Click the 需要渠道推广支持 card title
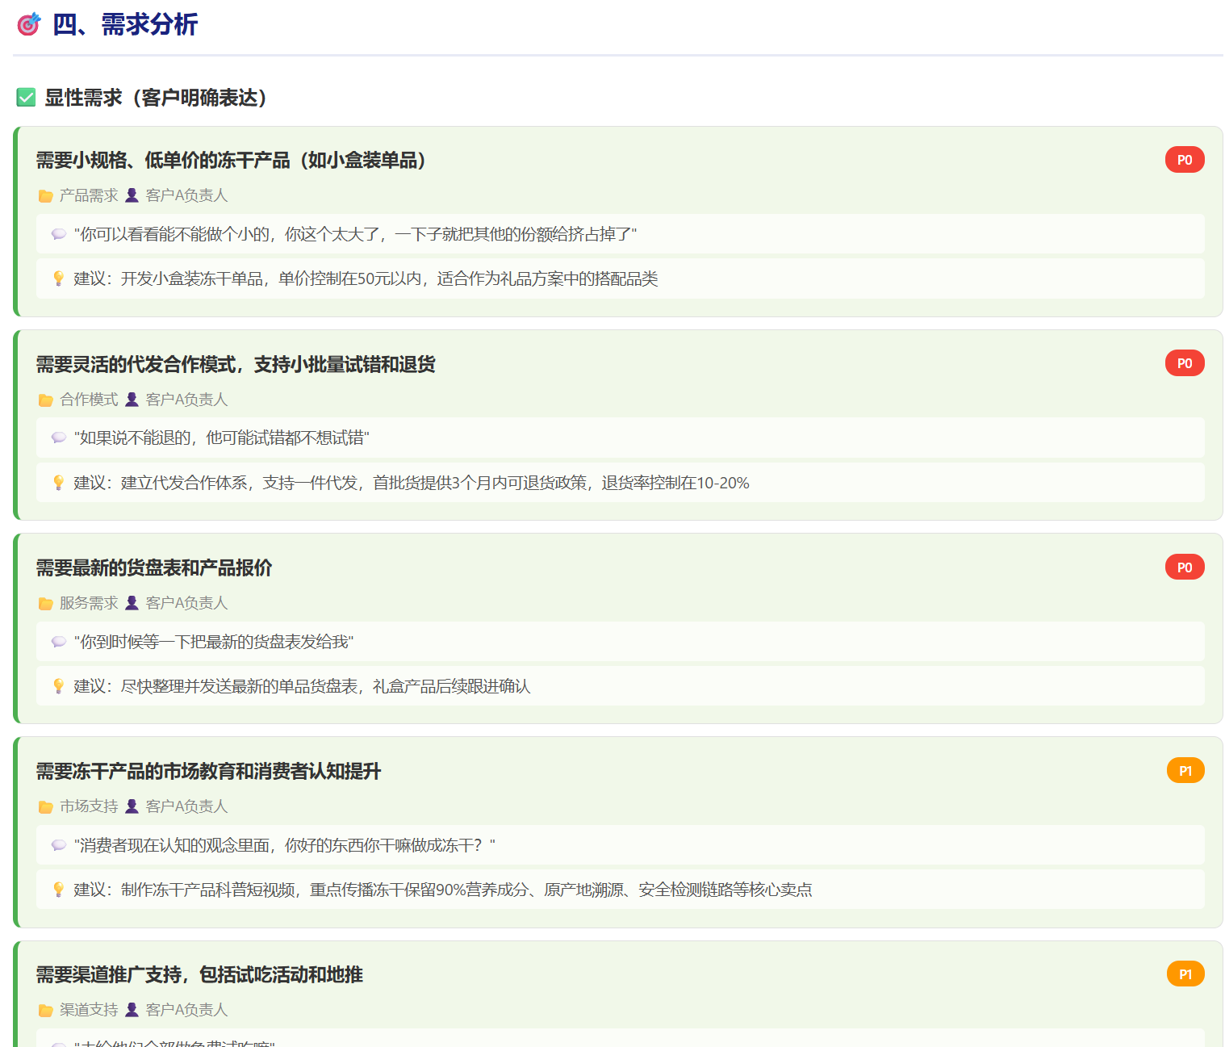This screenshot has height=1047, width=1225. (199, 975)
